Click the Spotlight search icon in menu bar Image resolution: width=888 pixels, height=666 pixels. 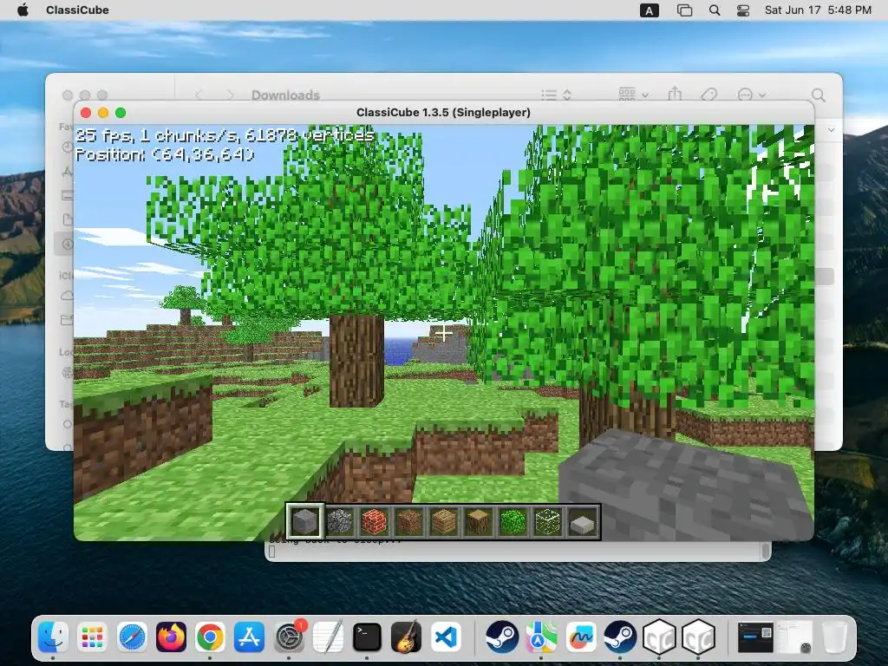click(x=715, y=10)
